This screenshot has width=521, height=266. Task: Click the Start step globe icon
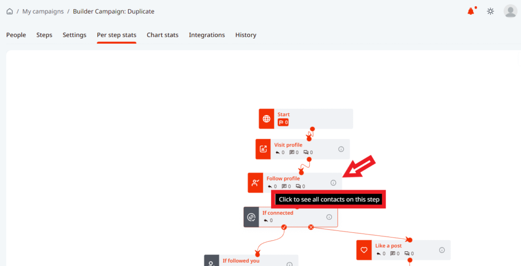point(267,119)
